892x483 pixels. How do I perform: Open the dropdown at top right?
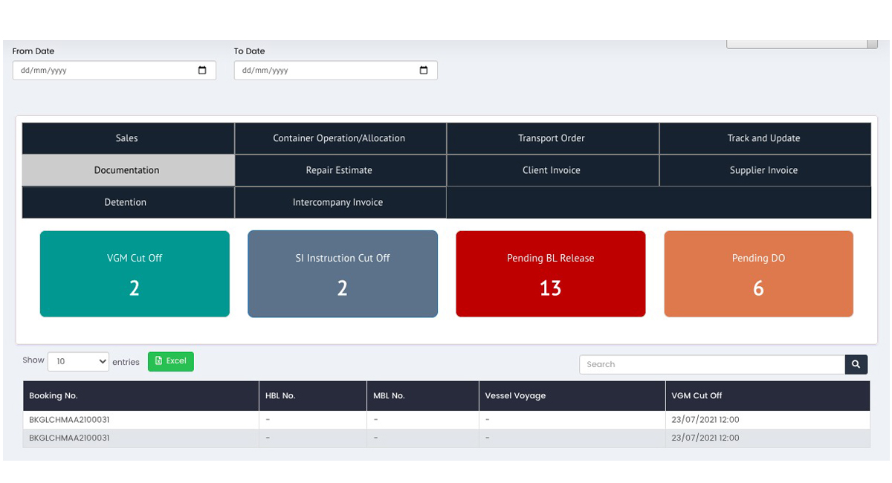coord(801,44)
